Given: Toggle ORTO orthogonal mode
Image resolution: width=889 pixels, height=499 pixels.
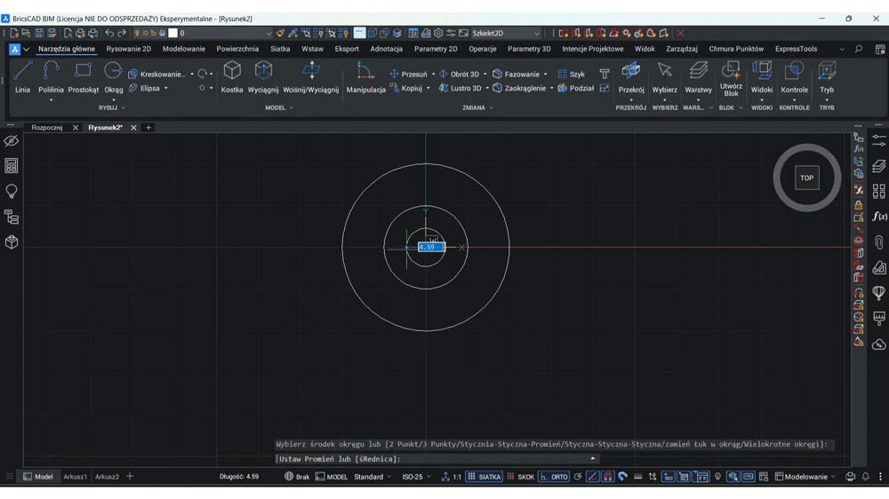Looking at the screenshot, I should coord(554,477).
